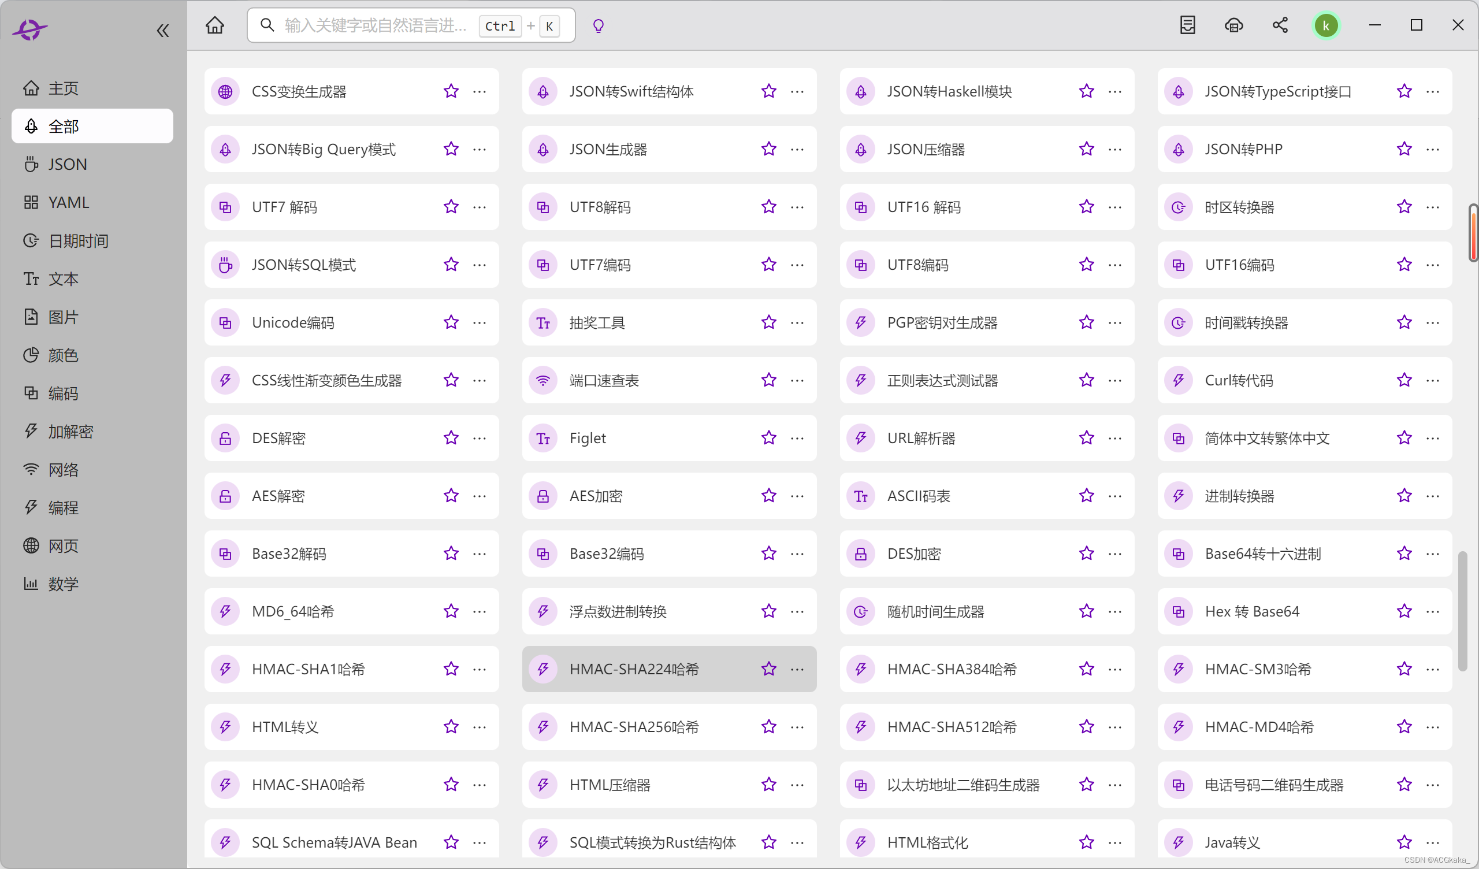
Task: Click the globe icon of CSS变换生成器
Action: 225,92
